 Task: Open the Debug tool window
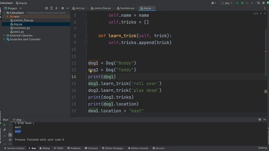click(45, 148)
